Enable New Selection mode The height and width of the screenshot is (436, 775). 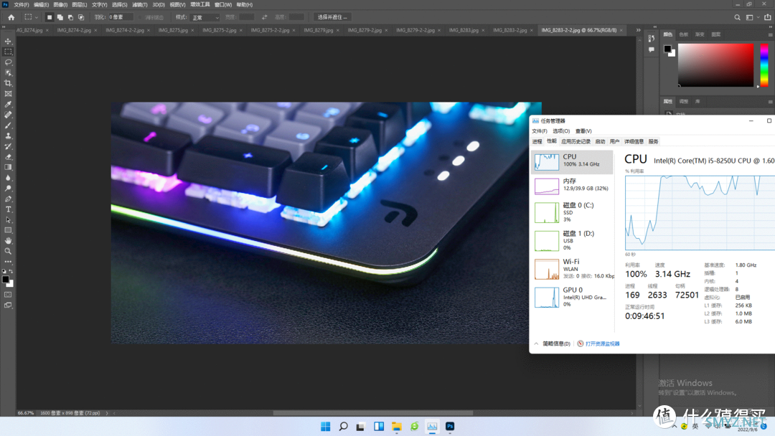click(50, 17)
